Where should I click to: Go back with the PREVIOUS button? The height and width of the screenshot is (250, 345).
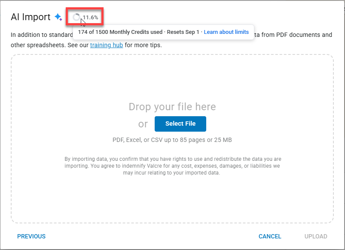(x=31, y=236)
